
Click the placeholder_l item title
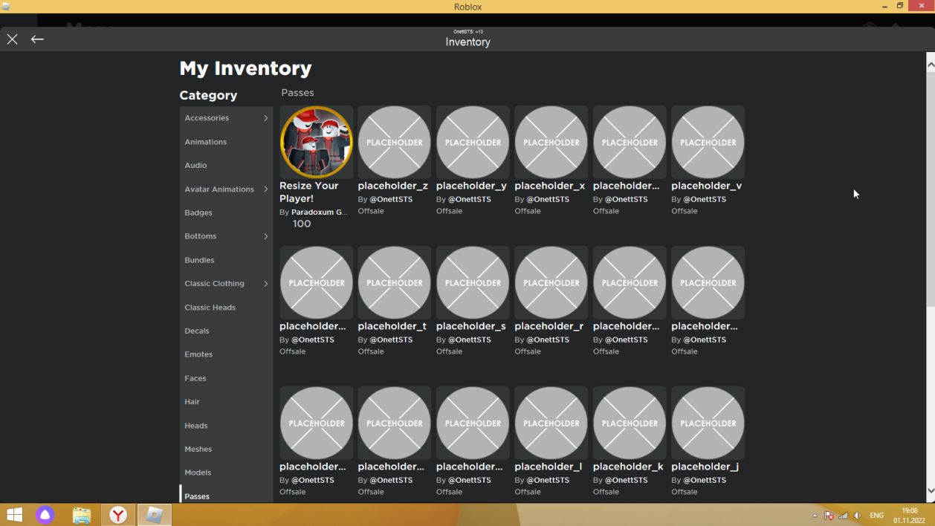(548, 467)
